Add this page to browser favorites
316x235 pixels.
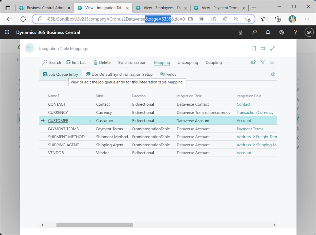[247, 19]
